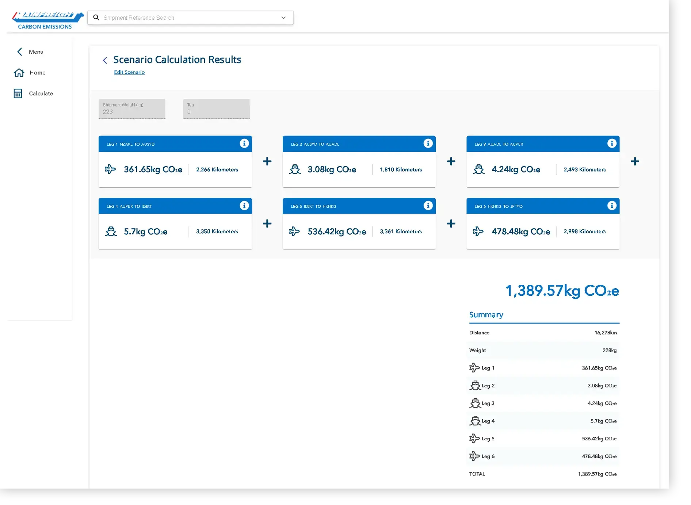Click the Leg 3 ship icon in Summary
The height and width of the screenshot is (505, 691).
pyautogui.click(x=475, y=403)
